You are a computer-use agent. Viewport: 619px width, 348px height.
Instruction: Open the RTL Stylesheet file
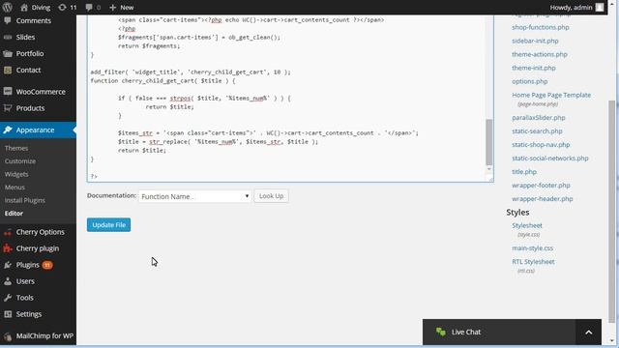pos(533,262)
